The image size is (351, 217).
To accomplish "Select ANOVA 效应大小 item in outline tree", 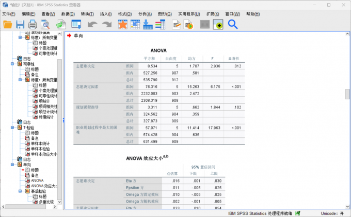I will click(44, 186).
